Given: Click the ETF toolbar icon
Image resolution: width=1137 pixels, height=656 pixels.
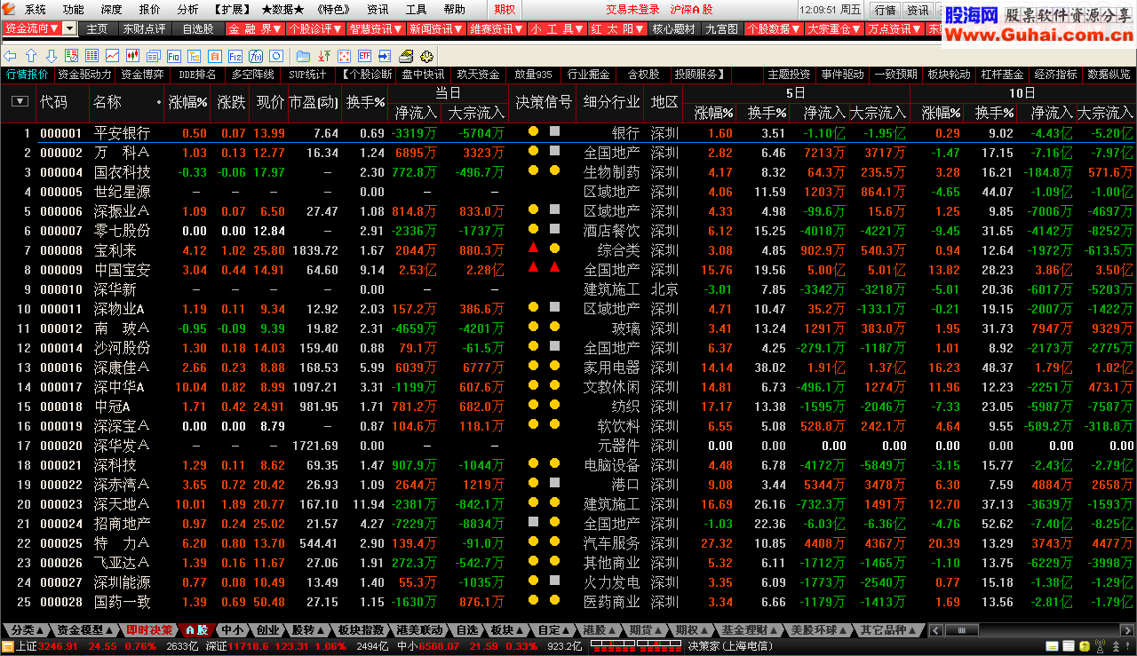Looking at the screenshot, I should [x=365, y=55].
